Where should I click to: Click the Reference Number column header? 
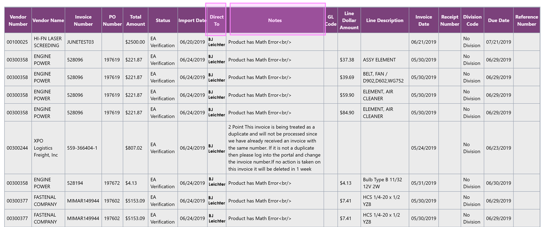(x=526, y=20)
